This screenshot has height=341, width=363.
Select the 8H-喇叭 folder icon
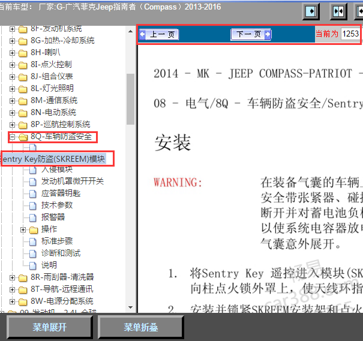[23, 53]
